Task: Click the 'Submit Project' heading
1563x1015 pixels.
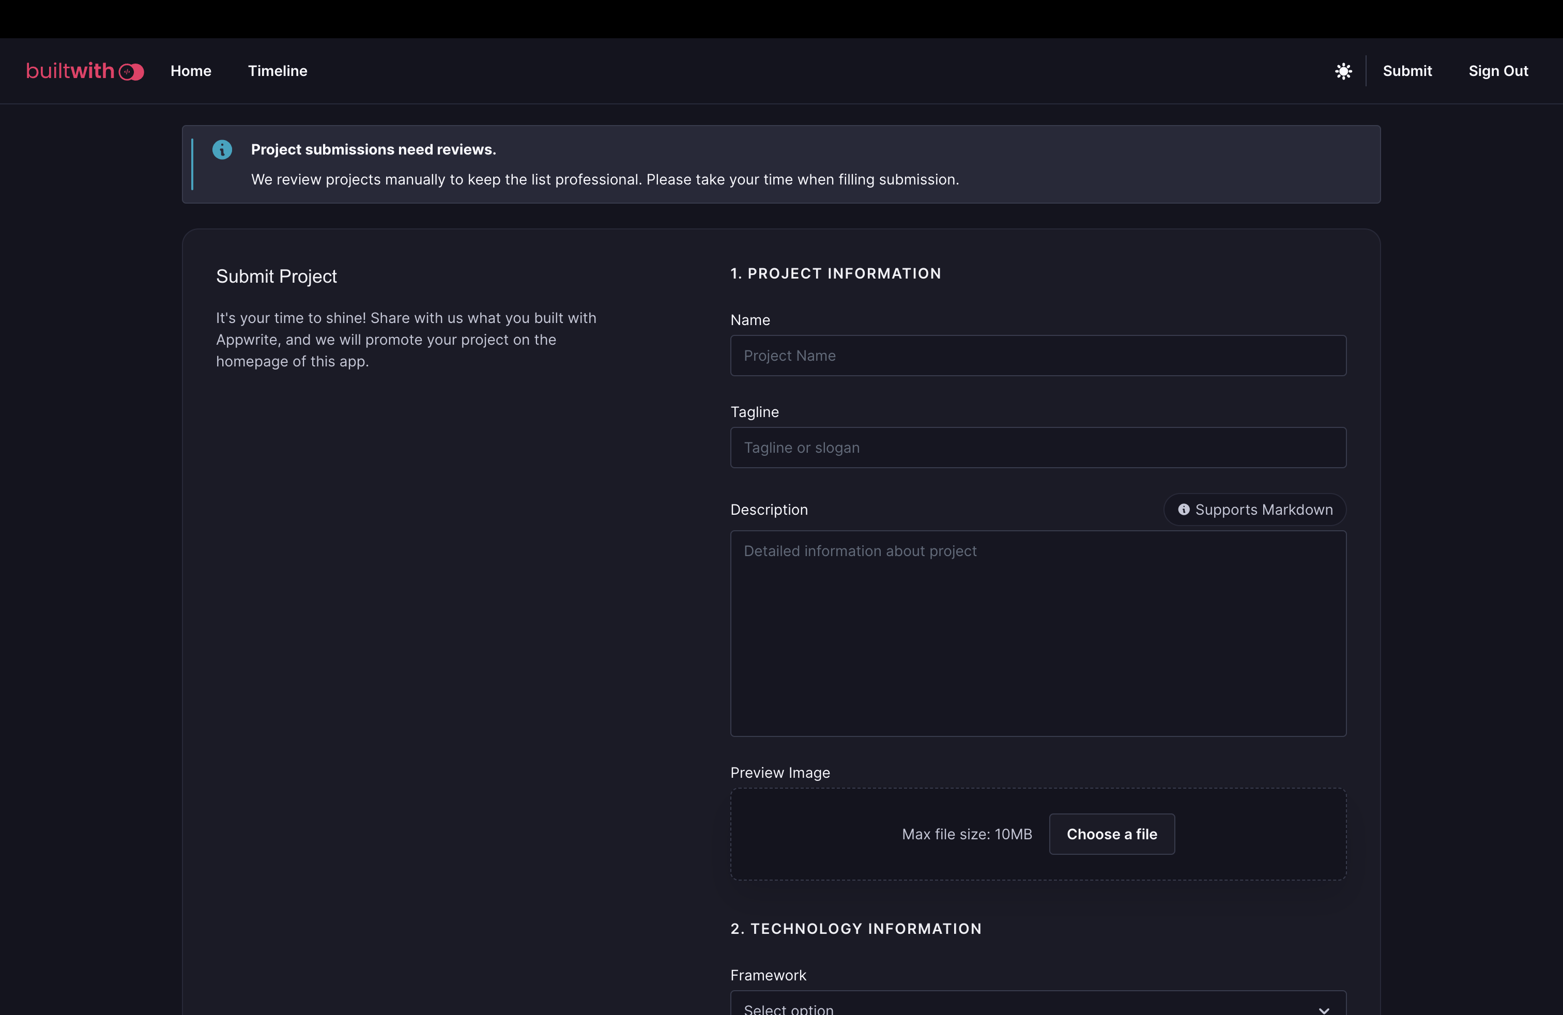Action: coord(277,276)
